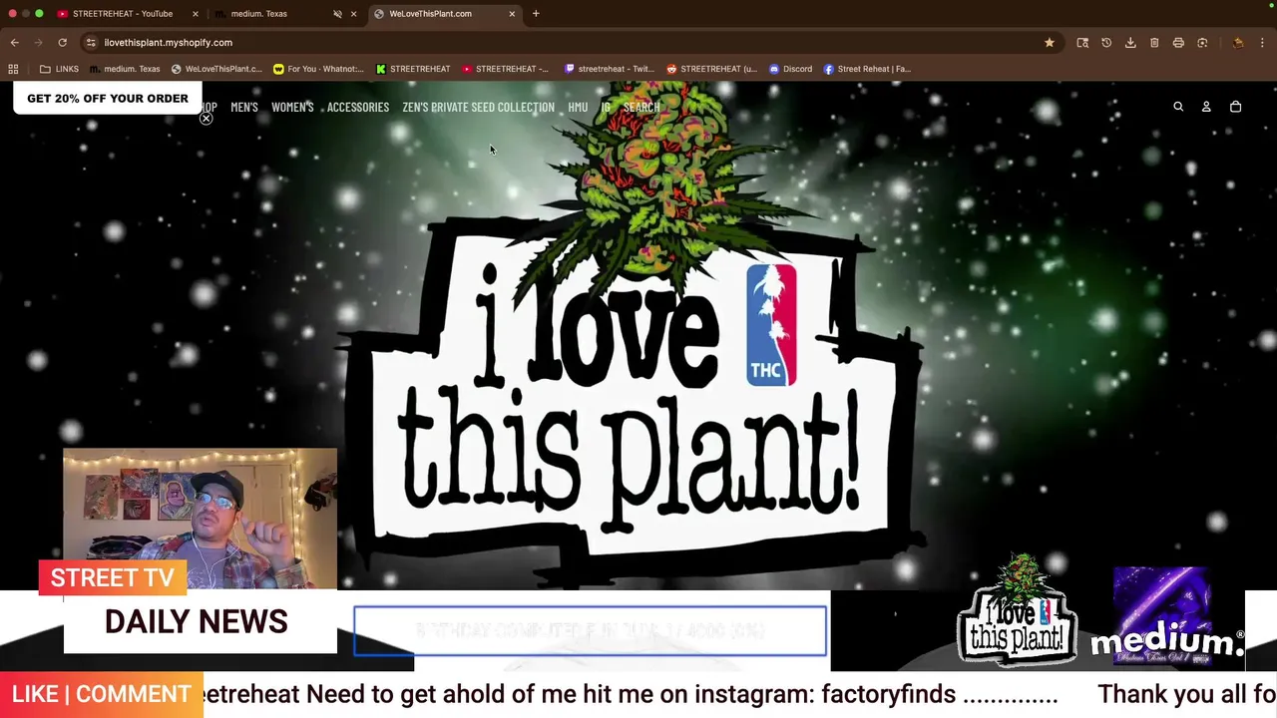1277x718 pixels.
Task: Open a new browser tab
Action: click(x=536, y=14)
